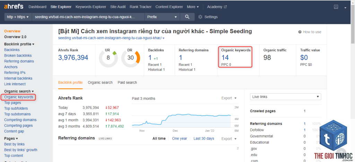Click into the URL input field
The image size is (355, 162).
[88, 17]
